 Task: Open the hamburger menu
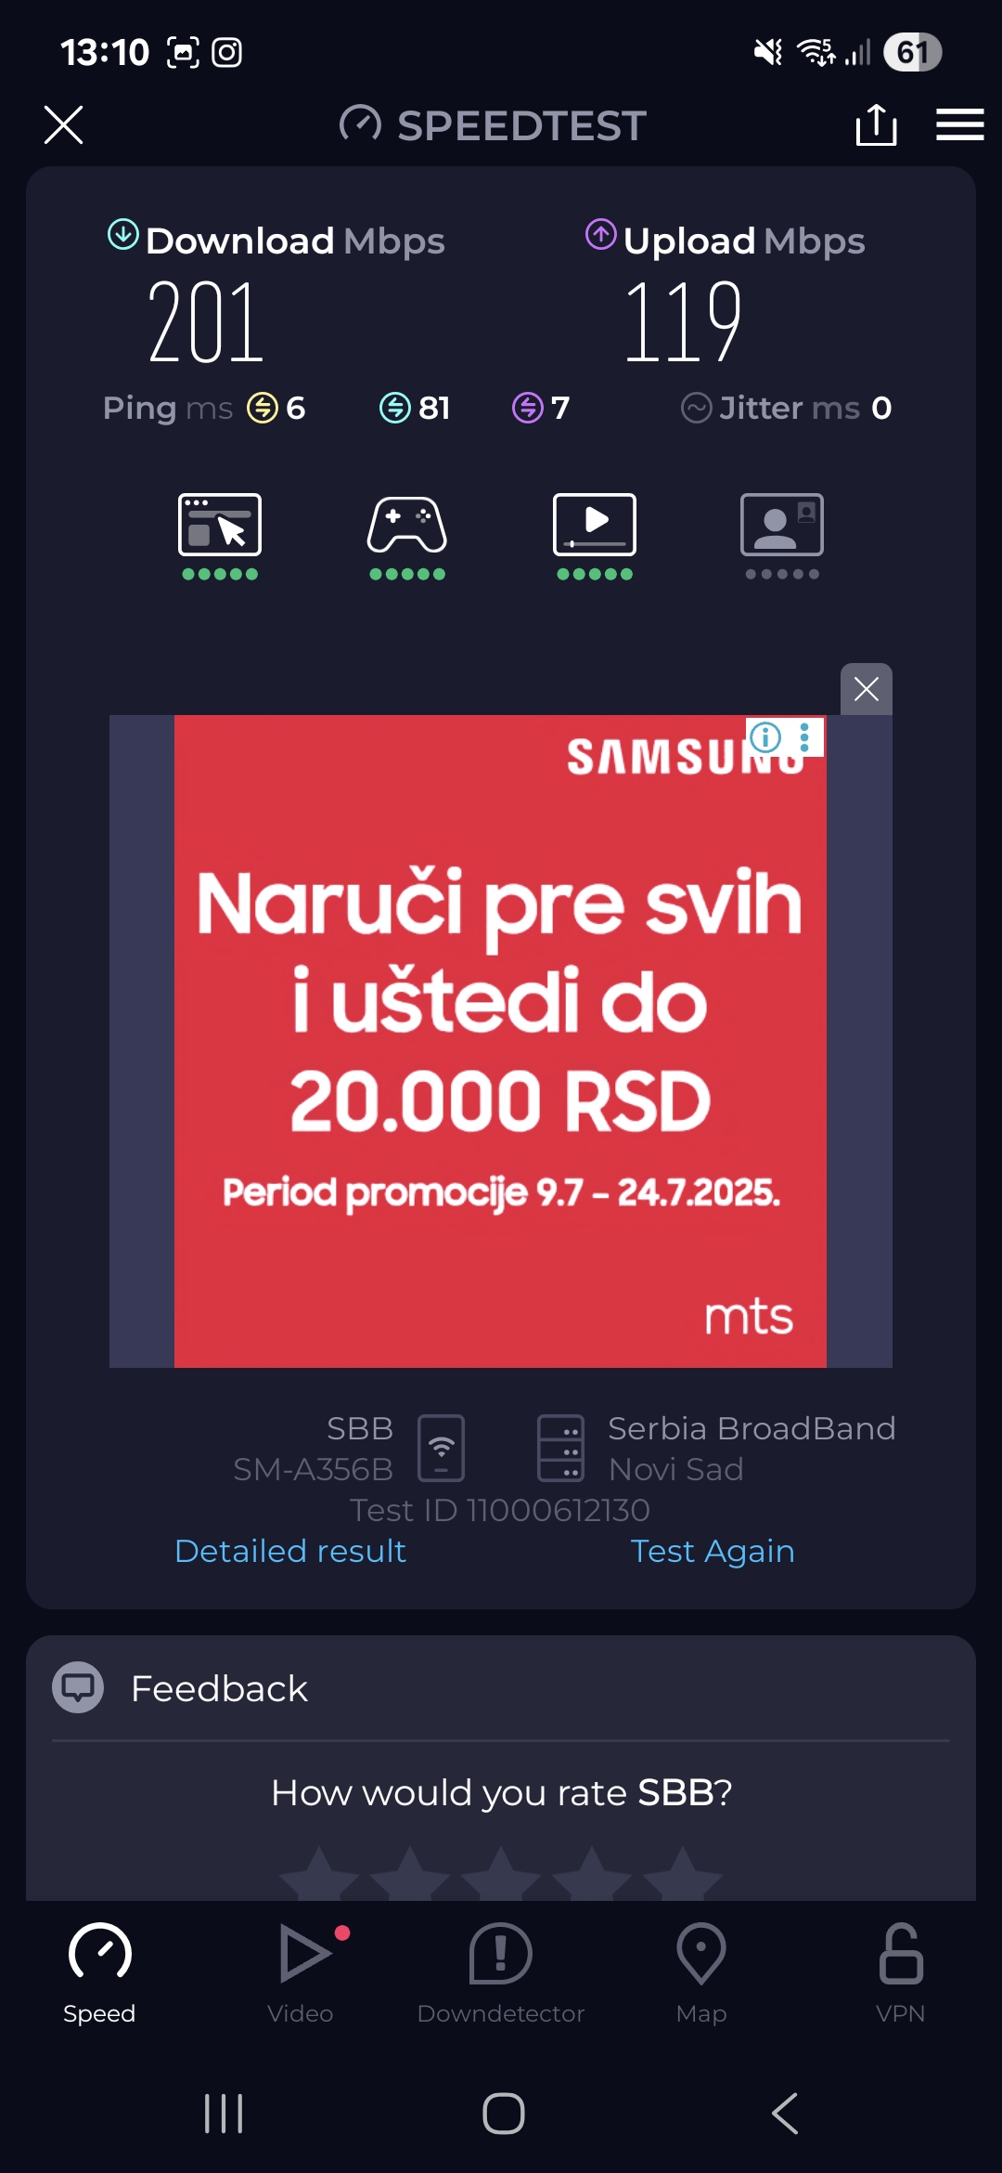(959, 124)
